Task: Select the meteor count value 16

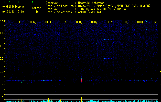Action: tap(37, 12)
